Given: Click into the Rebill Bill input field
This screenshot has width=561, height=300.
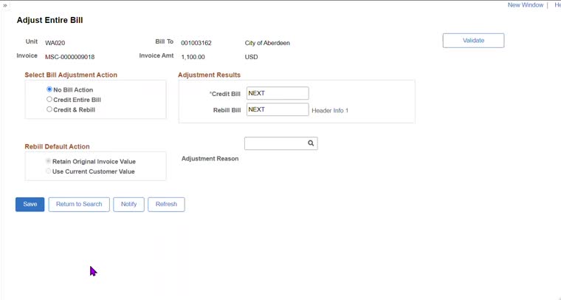Looking at the screenshot, I should (278, 109).
